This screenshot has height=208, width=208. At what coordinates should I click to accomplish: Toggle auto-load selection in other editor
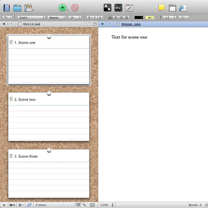click(29, 205)
